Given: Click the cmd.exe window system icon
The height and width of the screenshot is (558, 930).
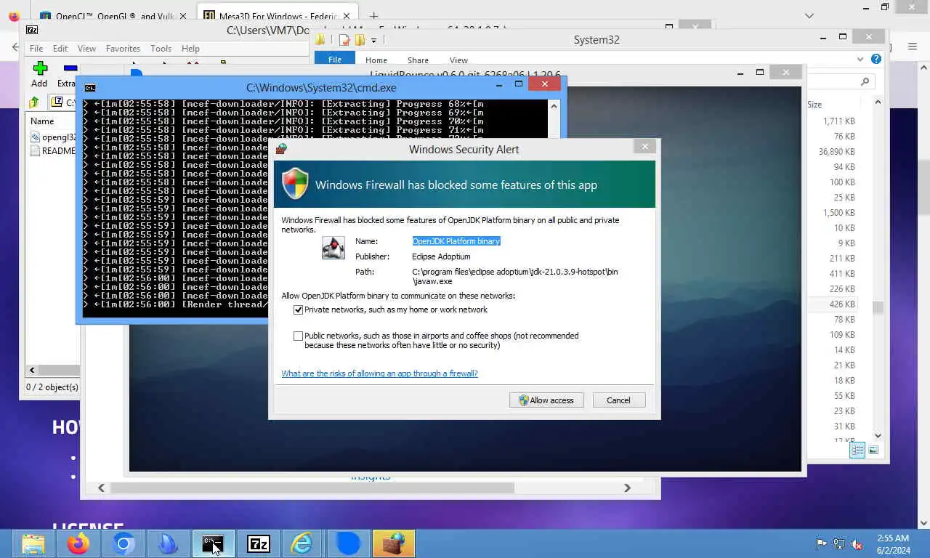Looking at the screenshot, I should pos(89,87).
